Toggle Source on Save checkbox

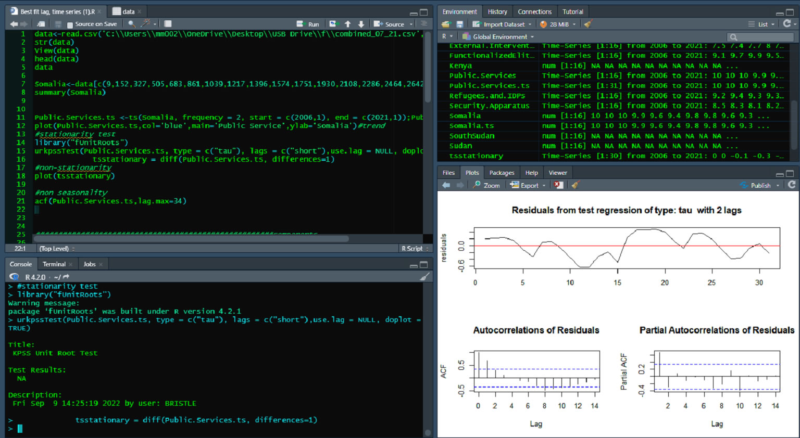70,24
